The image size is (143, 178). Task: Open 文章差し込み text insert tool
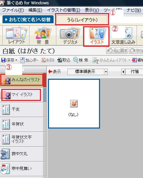click(x=123, y=35)
